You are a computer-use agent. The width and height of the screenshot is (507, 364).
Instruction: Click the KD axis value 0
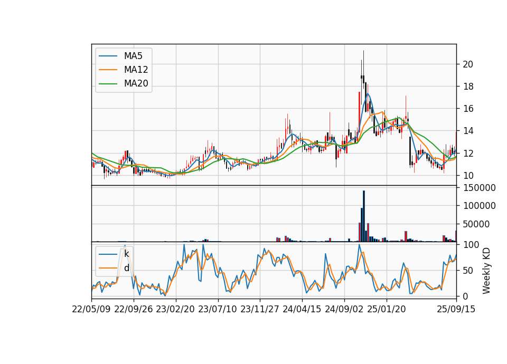click(466, 296)
